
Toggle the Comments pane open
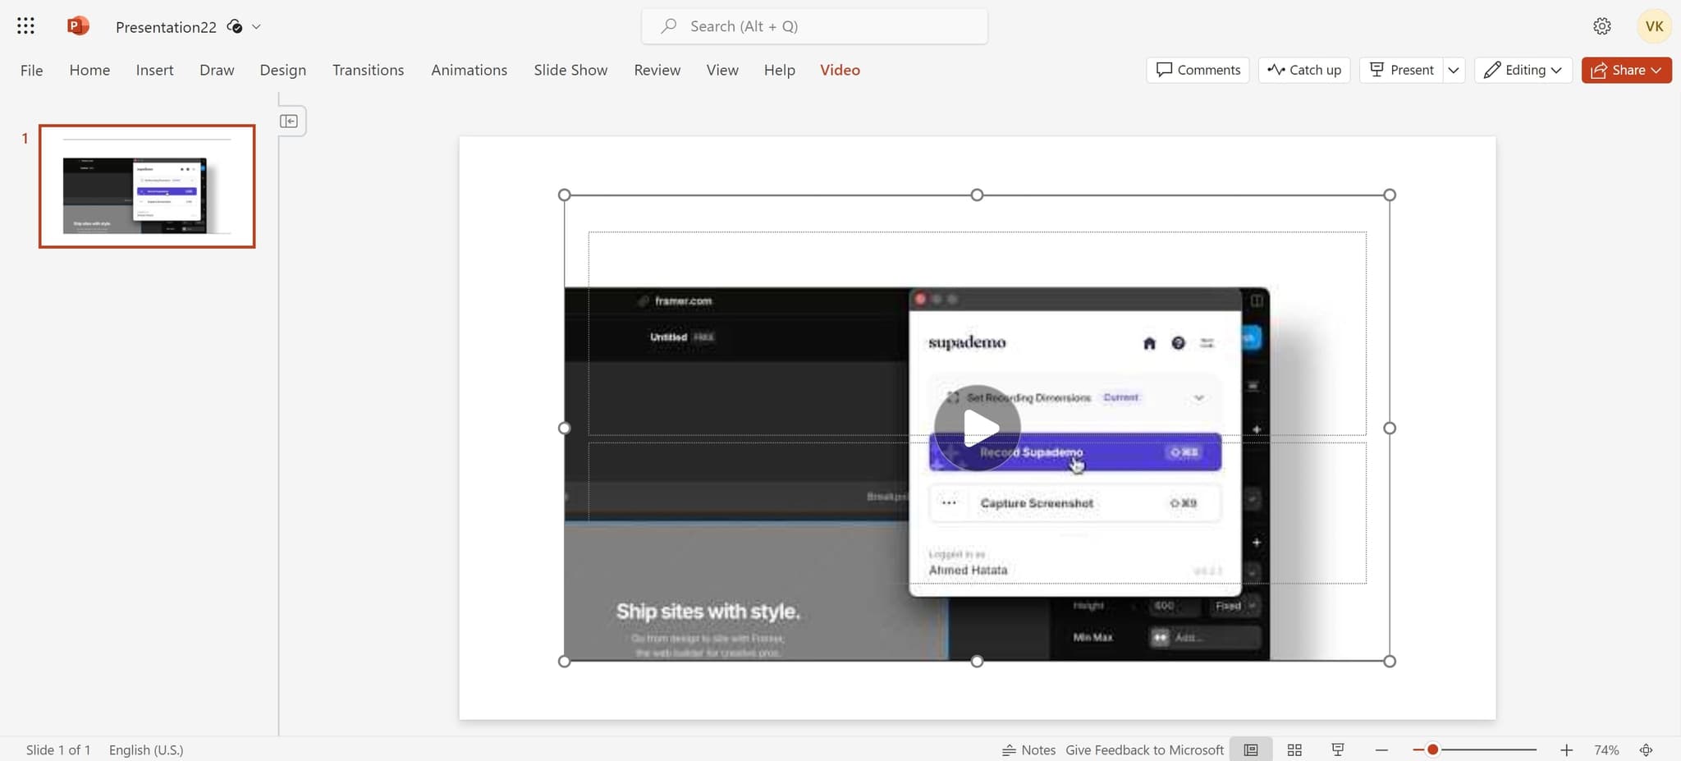[x=1198, y=70]
